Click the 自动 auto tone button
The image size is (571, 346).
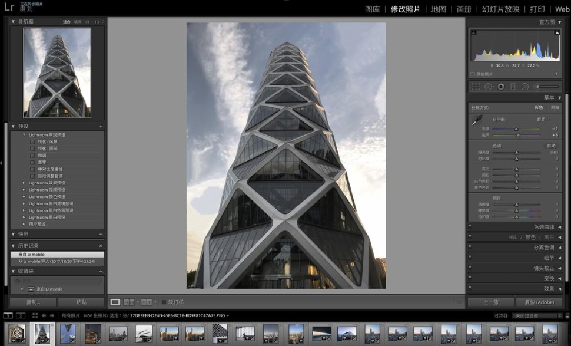point(552,146)
